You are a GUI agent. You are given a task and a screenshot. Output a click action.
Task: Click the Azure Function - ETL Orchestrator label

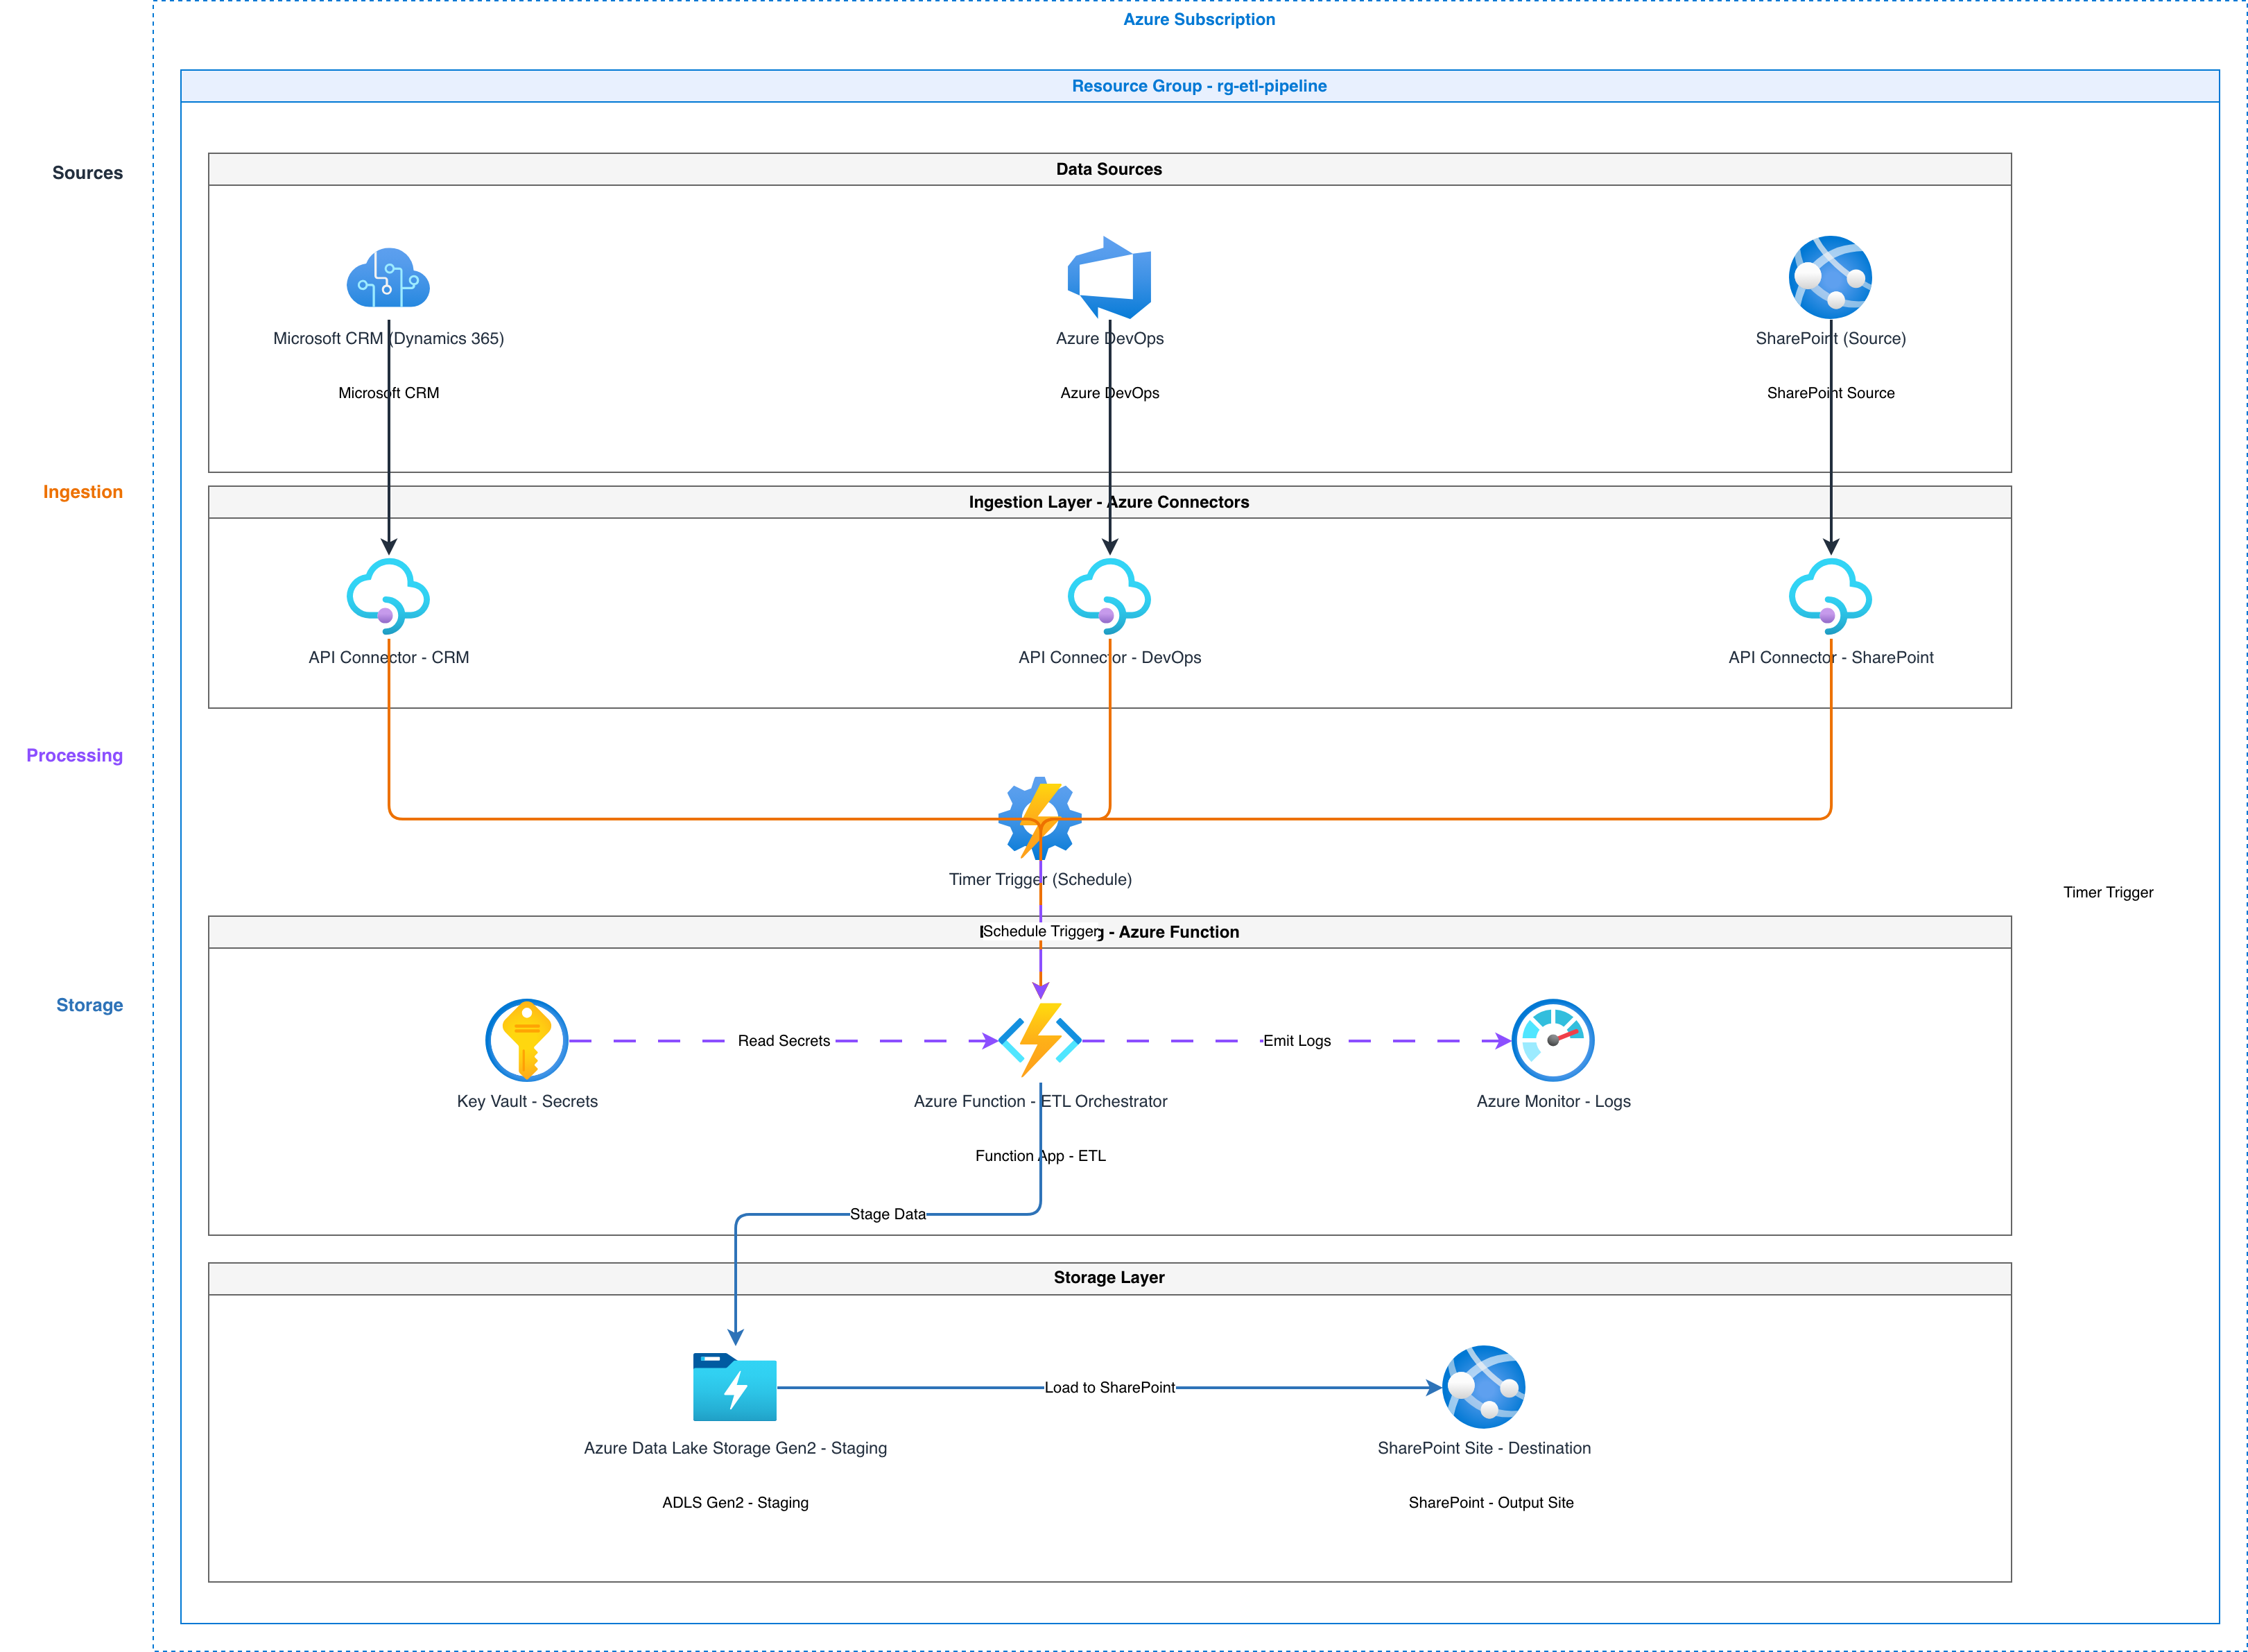(1039, 1101)
